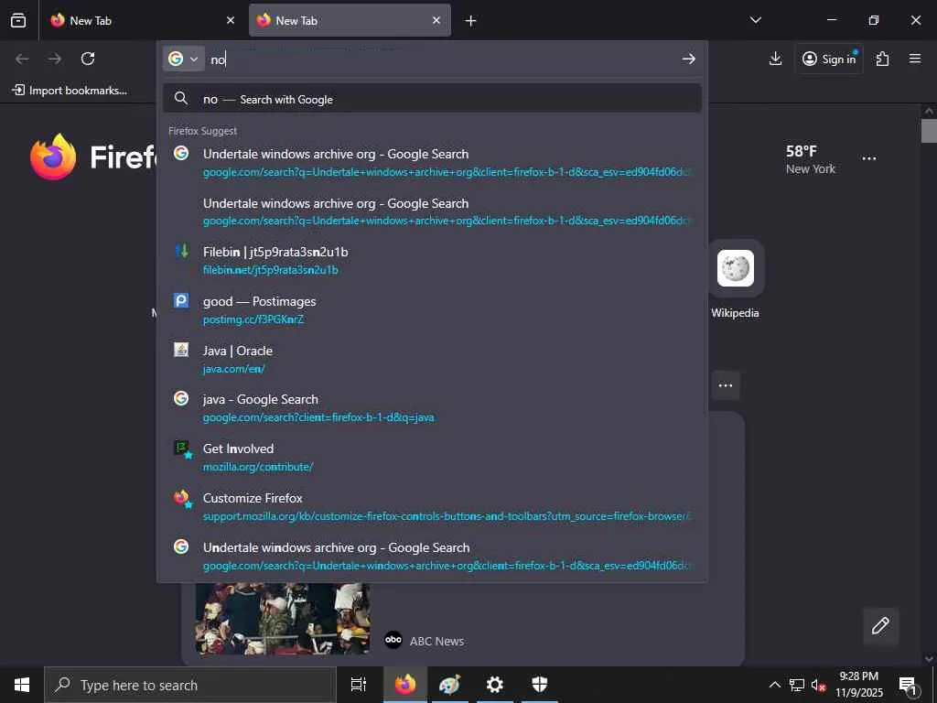Click the java.com/en/ URL text

233,369
